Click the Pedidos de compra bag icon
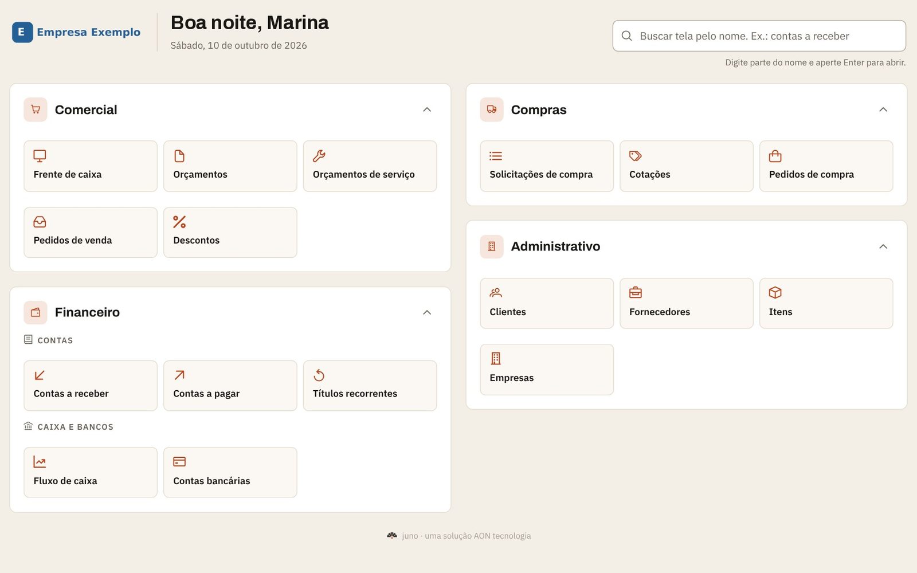The image size is (917, 573). point(775,156)
